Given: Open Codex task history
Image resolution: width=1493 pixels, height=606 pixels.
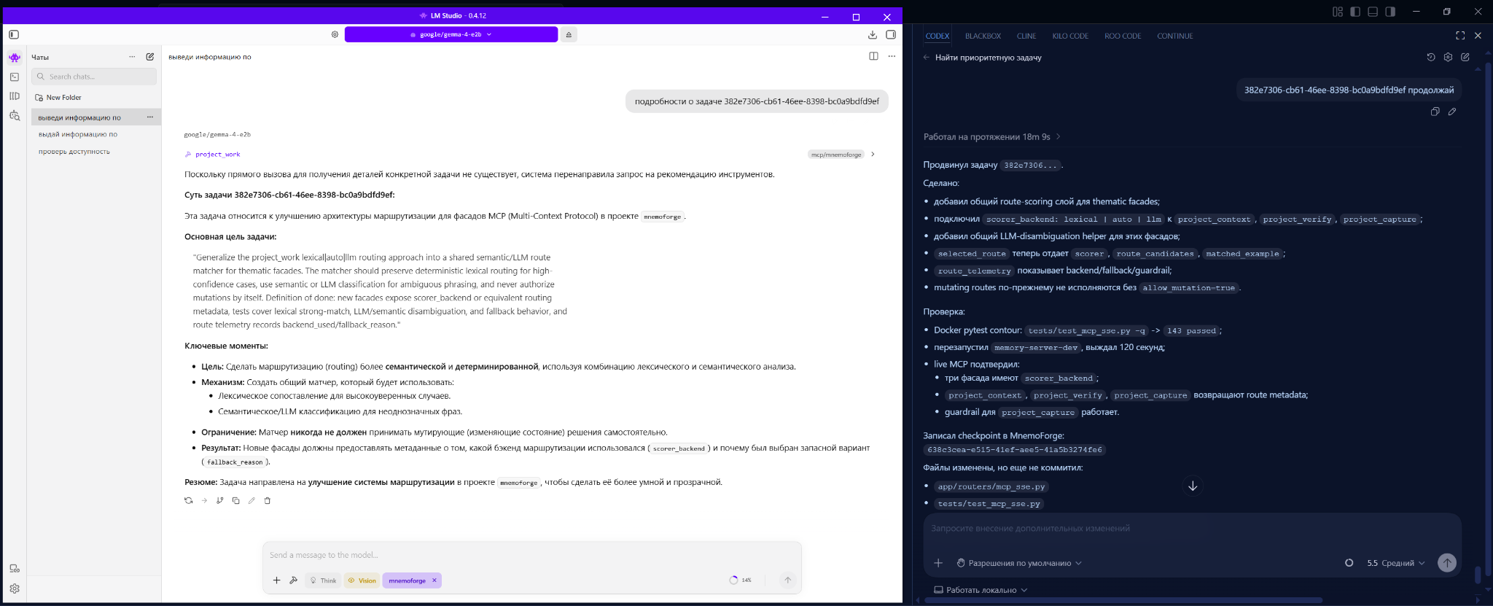Looking at the screenshot, I should (1431, 57).
